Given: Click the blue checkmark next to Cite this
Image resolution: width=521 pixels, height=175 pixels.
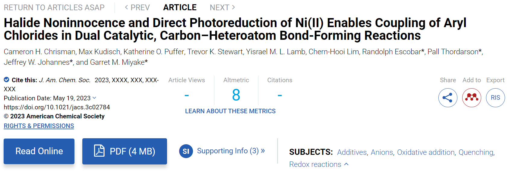Looking at the screenshot, I should pos(6,80).
